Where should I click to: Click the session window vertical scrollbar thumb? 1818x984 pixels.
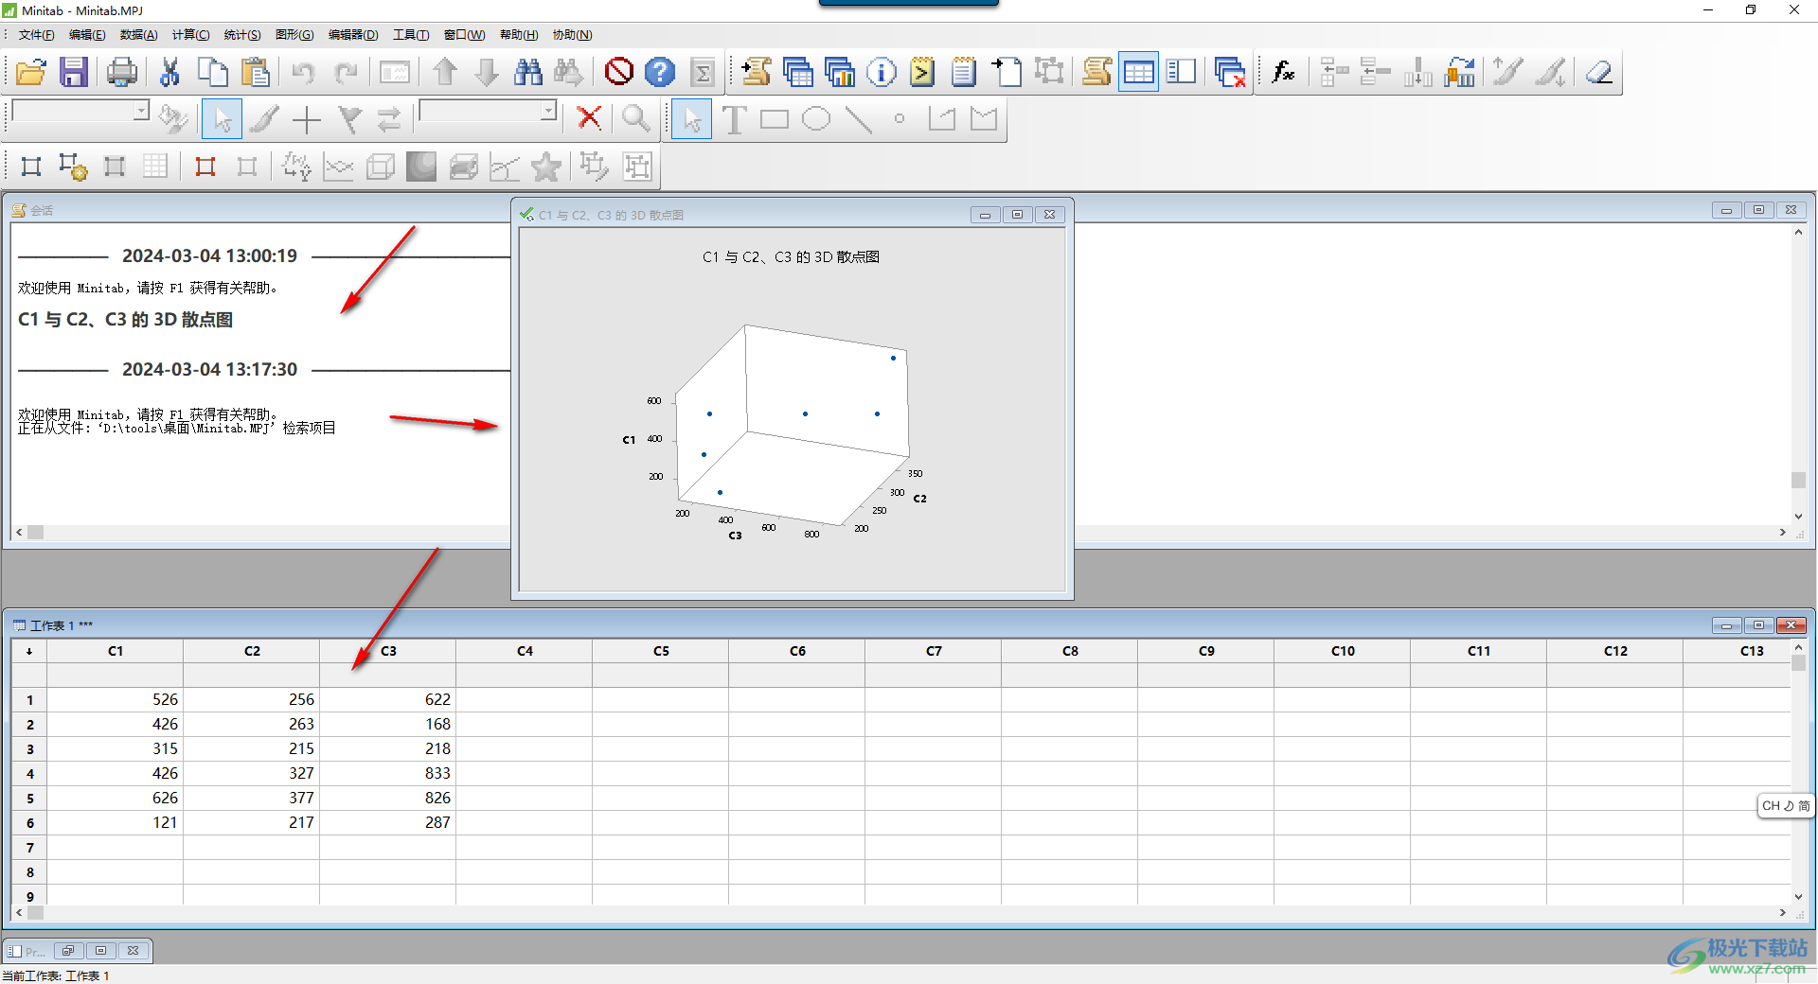point(1798,480)
